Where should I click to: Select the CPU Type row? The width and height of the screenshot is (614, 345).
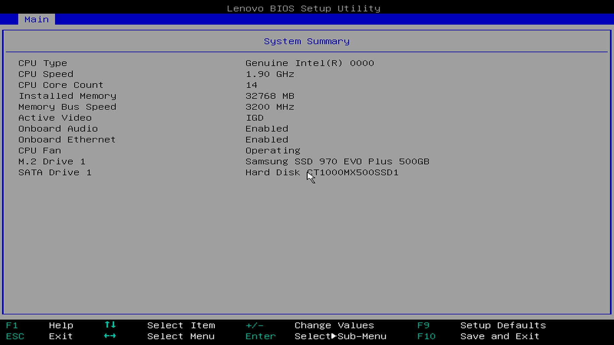coord(43,63)
